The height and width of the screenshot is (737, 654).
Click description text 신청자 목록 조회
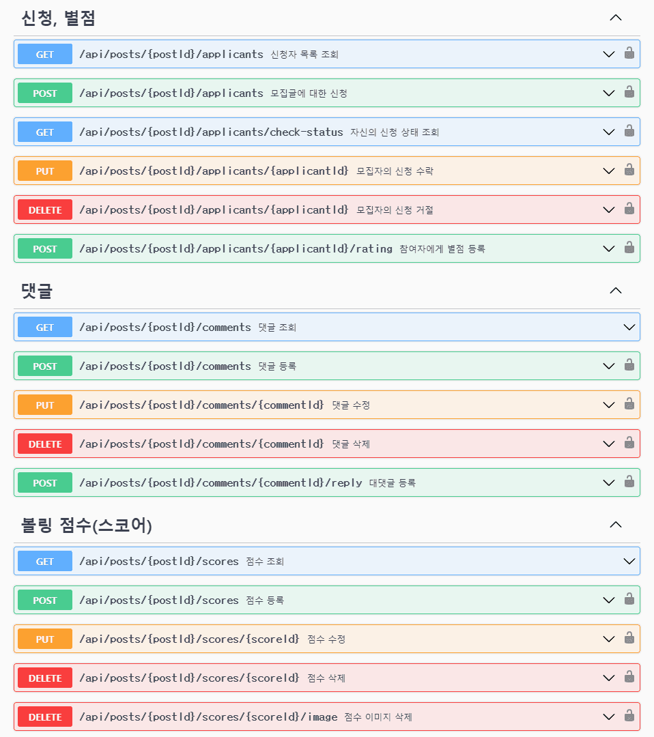[304, 55]
